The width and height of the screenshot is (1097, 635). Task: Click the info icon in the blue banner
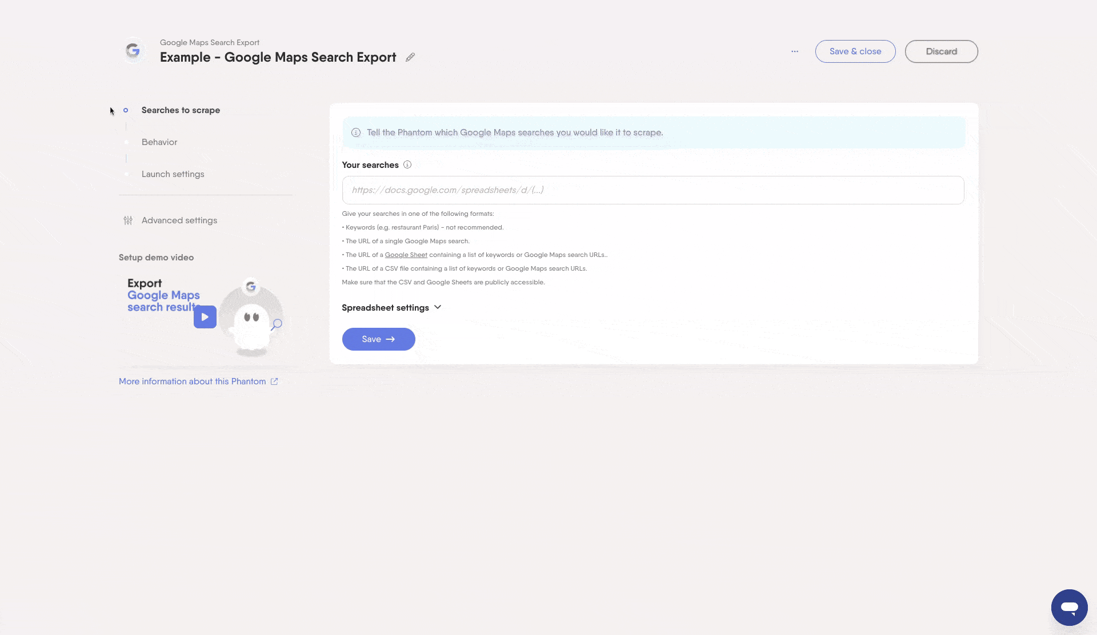point(356,132)
